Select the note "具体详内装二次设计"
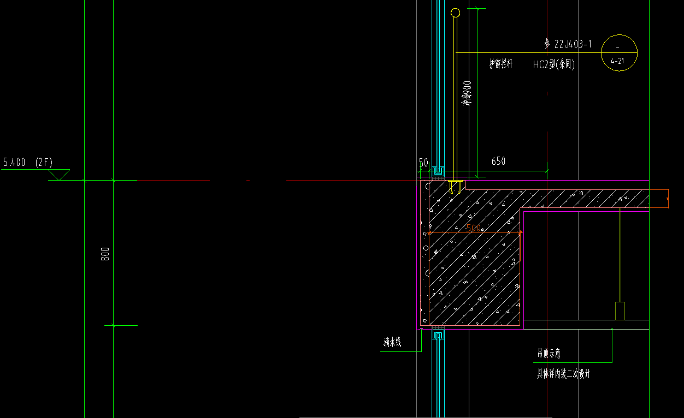 564,374
